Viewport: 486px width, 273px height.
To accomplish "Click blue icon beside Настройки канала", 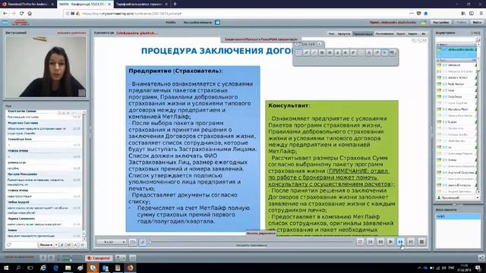I will pyautogui.click(x=218, y=22).
